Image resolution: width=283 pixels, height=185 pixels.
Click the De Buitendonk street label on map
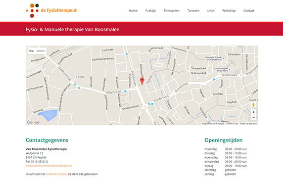point(199,73)
